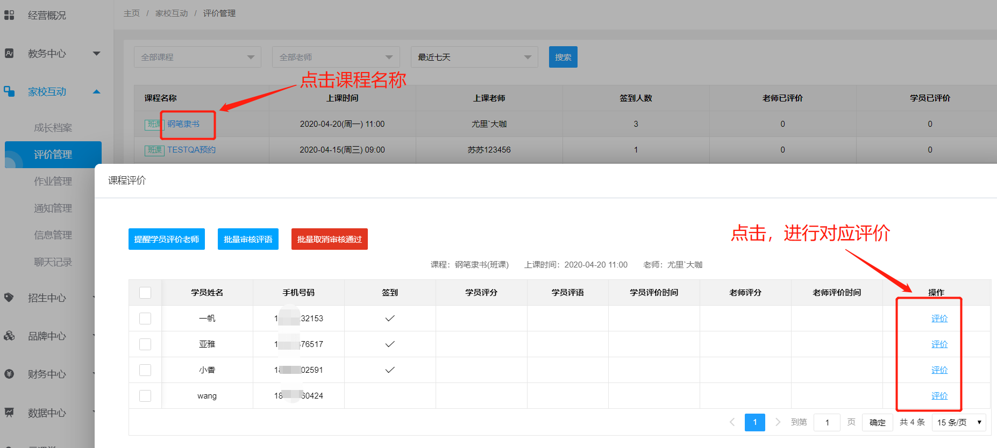Click teacher cell 苏苏123456
This screenshot has height=448, width=997.
tap(489, 150)
